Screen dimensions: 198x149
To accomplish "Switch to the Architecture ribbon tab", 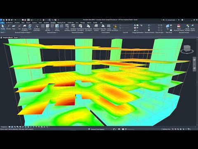I will 9,23.
